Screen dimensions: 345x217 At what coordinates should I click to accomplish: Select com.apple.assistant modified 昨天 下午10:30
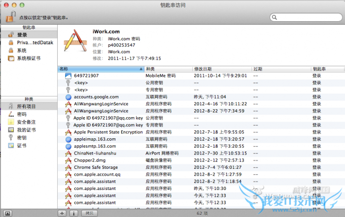tap(201, 188)
